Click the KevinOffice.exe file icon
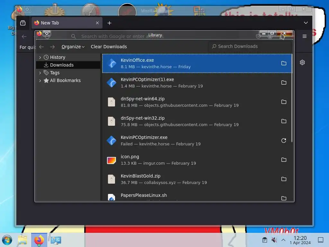 point(111,63)
